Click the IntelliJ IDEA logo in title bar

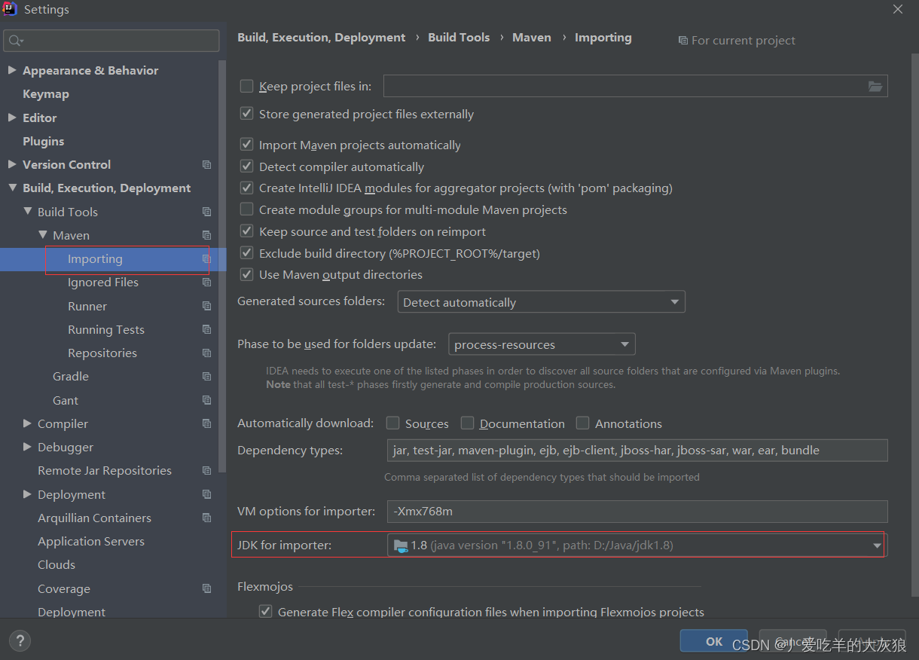(x=10, y=9)
